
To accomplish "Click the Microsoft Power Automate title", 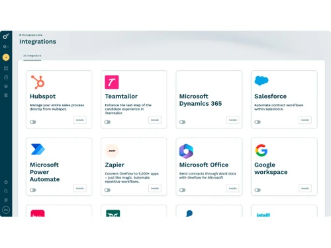I will pos(44,172).
